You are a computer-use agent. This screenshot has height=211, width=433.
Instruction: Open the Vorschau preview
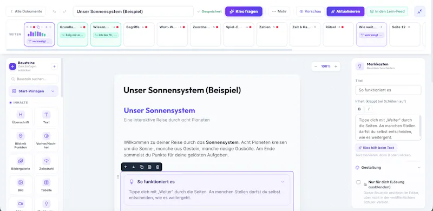coord(310,11)
